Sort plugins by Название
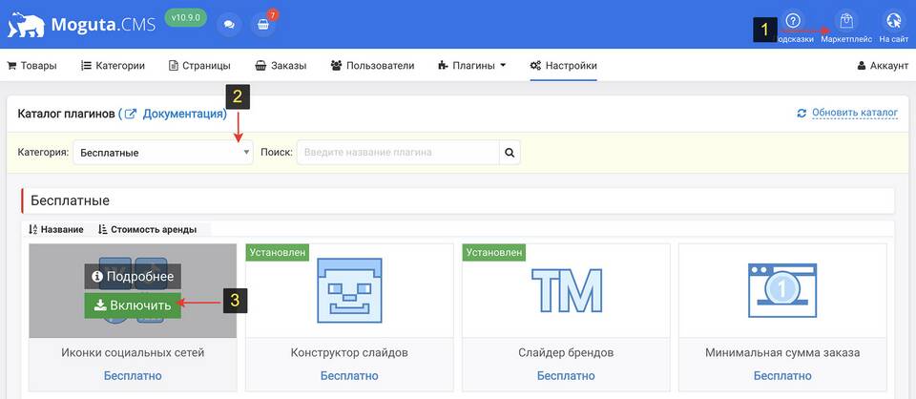916x399 pixels. (55, 229)
